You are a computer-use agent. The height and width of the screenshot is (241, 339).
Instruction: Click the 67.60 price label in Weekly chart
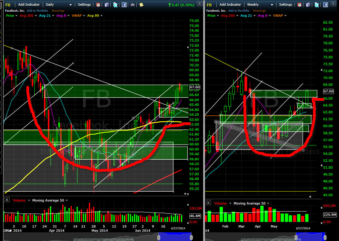(x=329, y=91)
